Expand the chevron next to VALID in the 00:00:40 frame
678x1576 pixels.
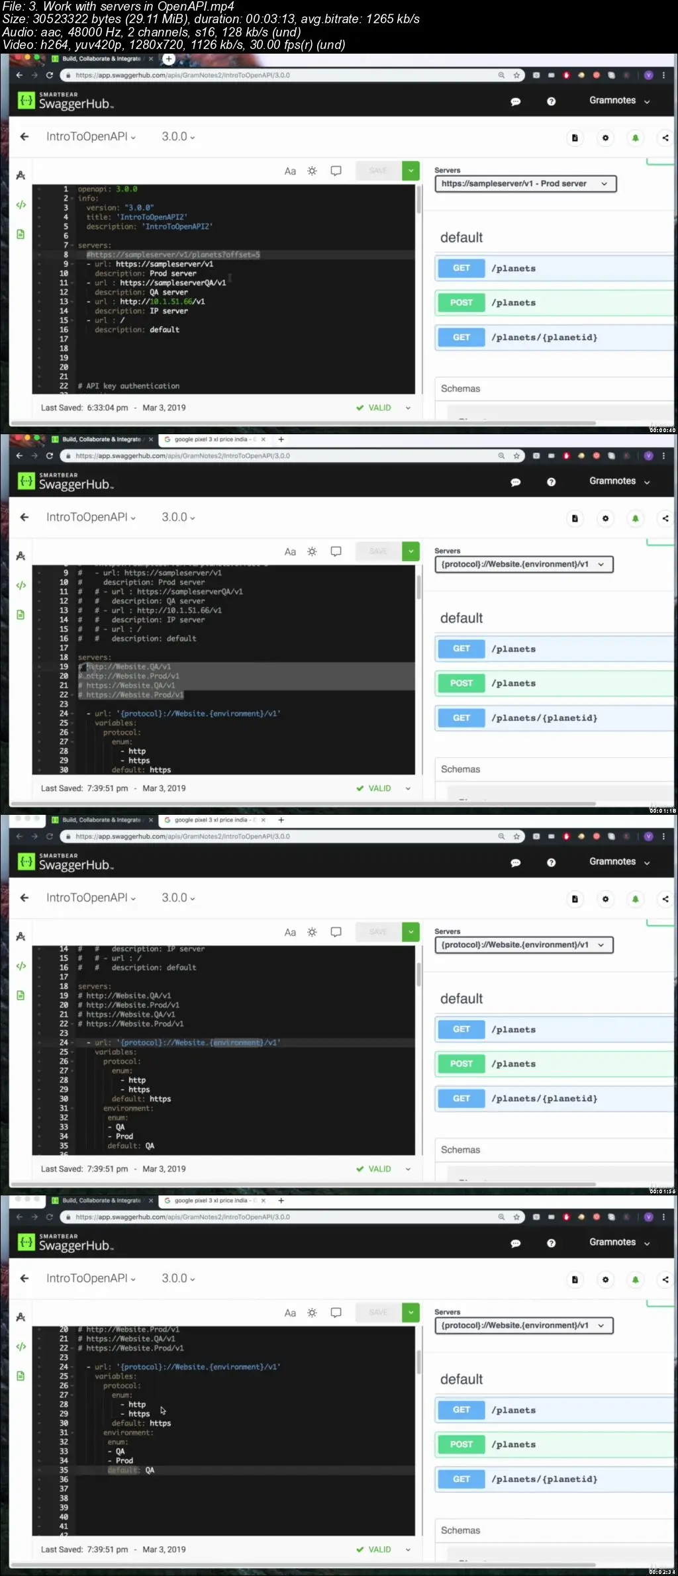408,408
